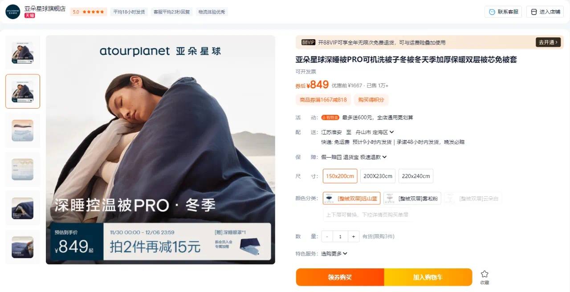Click the 去开通 button in the 88VIP banner
570x292 pixels.
(548, 42)
